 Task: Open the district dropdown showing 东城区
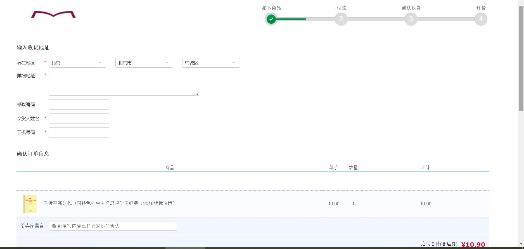pos(211,63)
